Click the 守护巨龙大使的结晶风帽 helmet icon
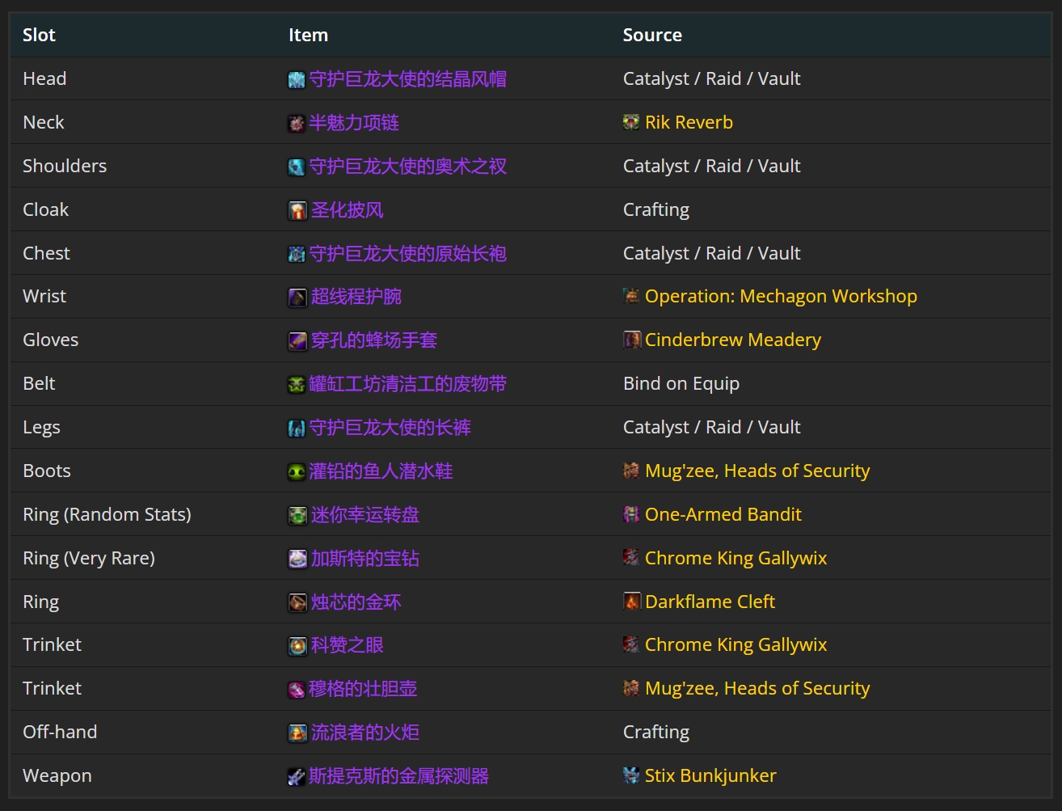 click(x=297, y=78)
